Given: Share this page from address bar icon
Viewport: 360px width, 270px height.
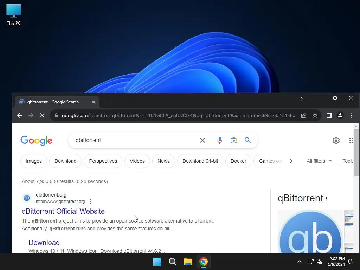Looking at the screenshot, I should (x=304, y=115).
